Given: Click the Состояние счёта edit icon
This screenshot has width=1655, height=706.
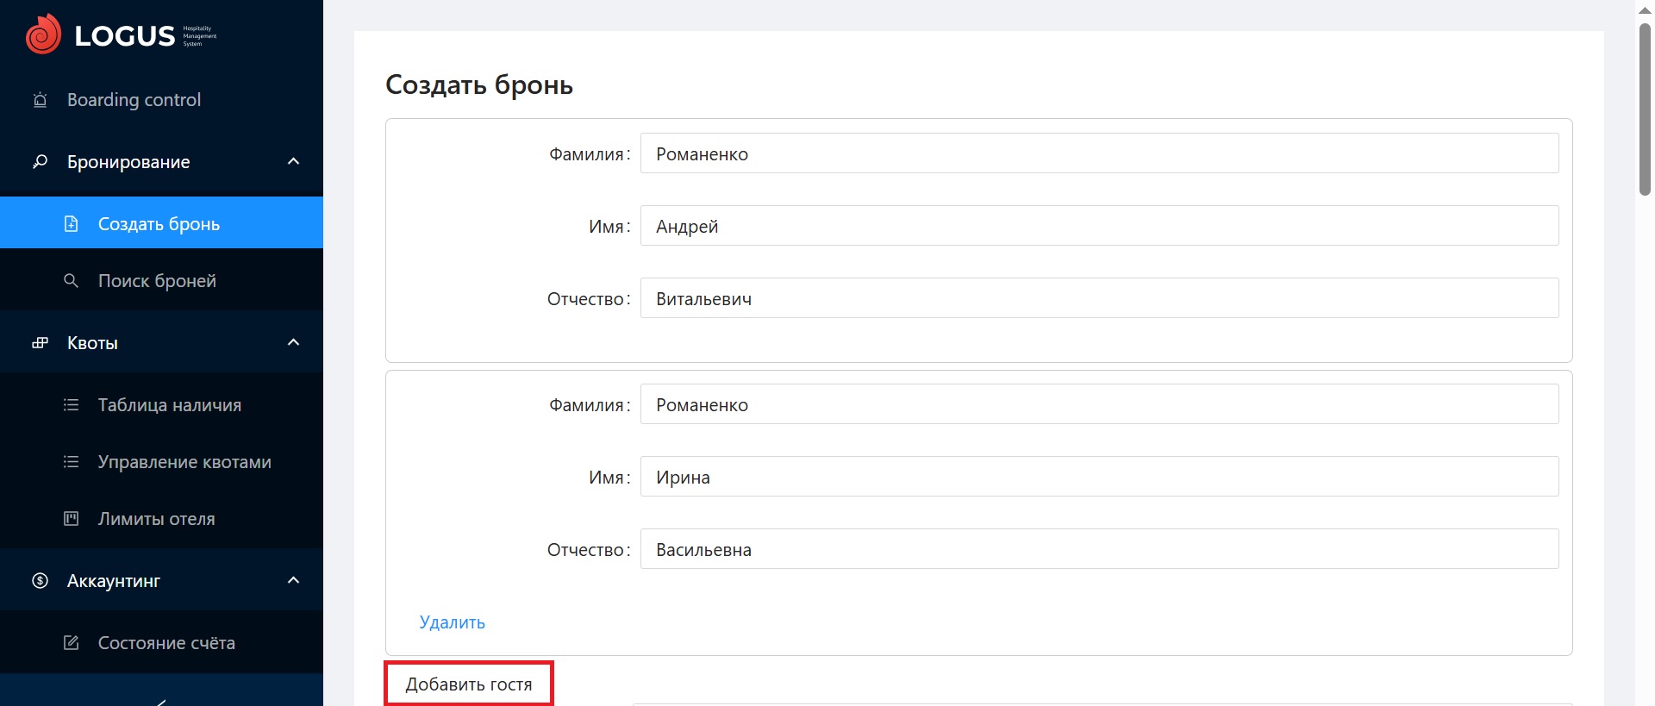Looking at the screenshot, I should [72, 643].
